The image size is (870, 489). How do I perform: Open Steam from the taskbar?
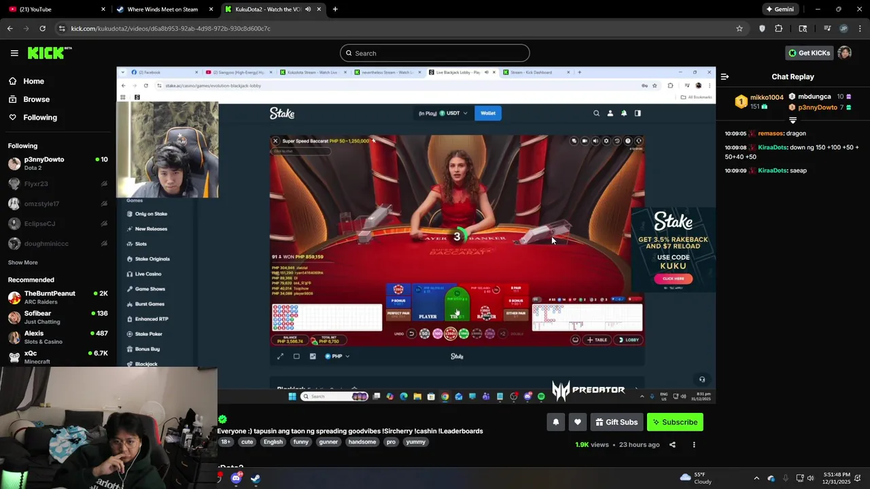(x=255, y=478)
